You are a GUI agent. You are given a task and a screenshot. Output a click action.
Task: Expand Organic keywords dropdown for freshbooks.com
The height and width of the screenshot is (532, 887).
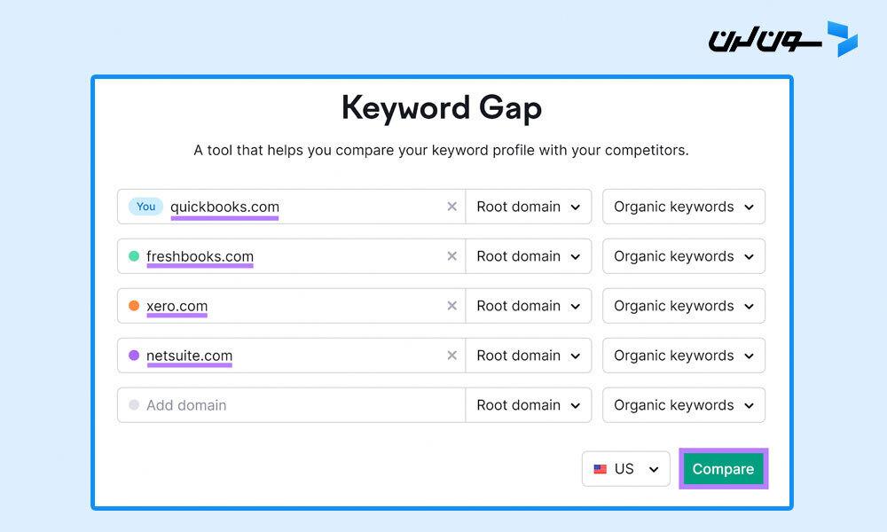click(684, 256)
